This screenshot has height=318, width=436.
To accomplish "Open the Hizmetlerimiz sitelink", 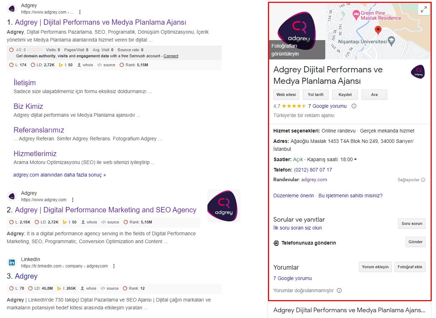I will (x=35, y=154).
